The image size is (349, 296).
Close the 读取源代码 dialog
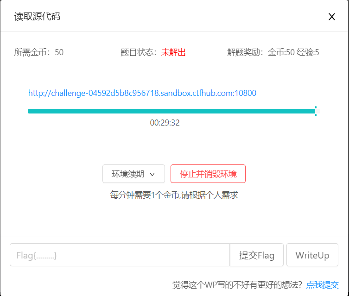(331, 17)
